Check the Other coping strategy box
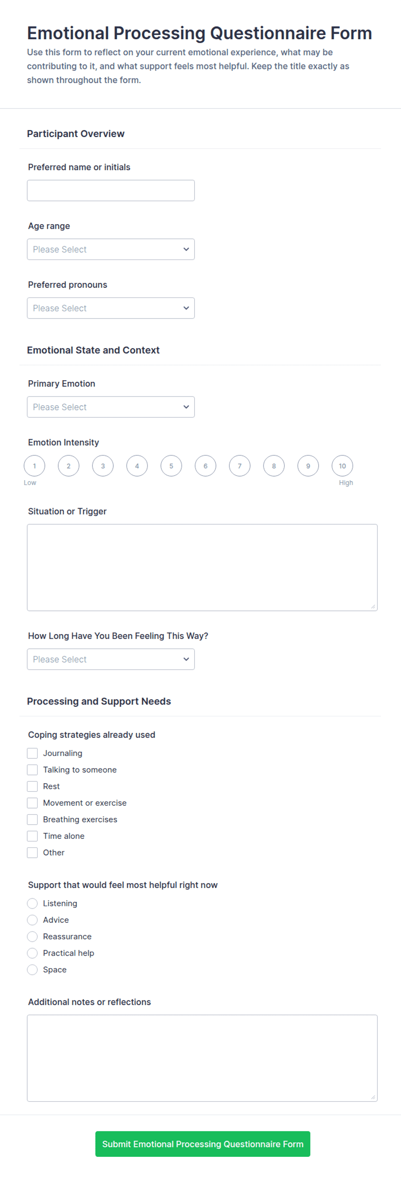 click(x=32, y=852)
